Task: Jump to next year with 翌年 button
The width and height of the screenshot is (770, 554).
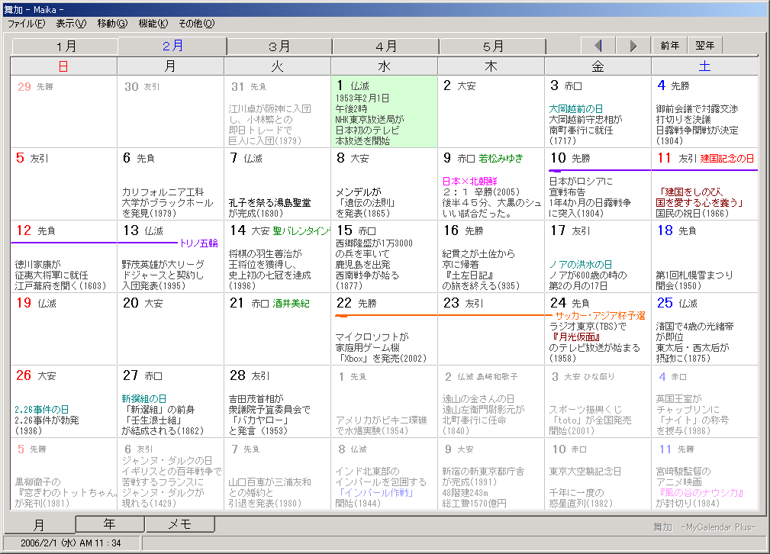Action: 704,46
